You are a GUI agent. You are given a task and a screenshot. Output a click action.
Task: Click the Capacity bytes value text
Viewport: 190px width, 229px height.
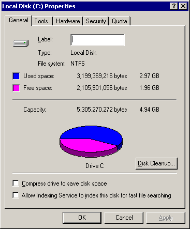(102, 110)
